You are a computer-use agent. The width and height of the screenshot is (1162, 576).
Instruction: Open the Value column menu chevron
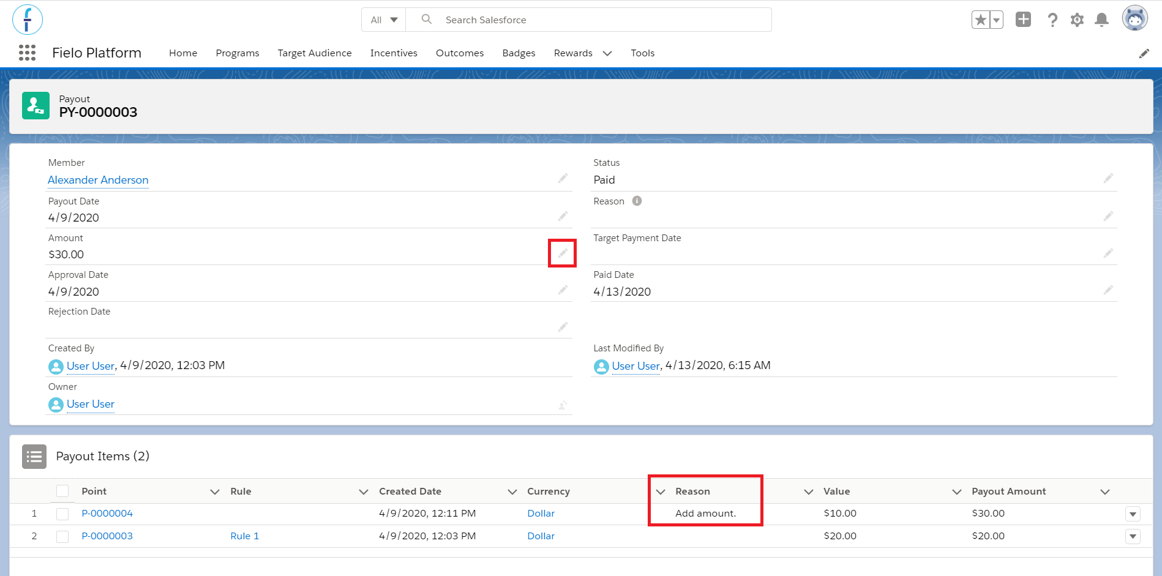(957, 492)
